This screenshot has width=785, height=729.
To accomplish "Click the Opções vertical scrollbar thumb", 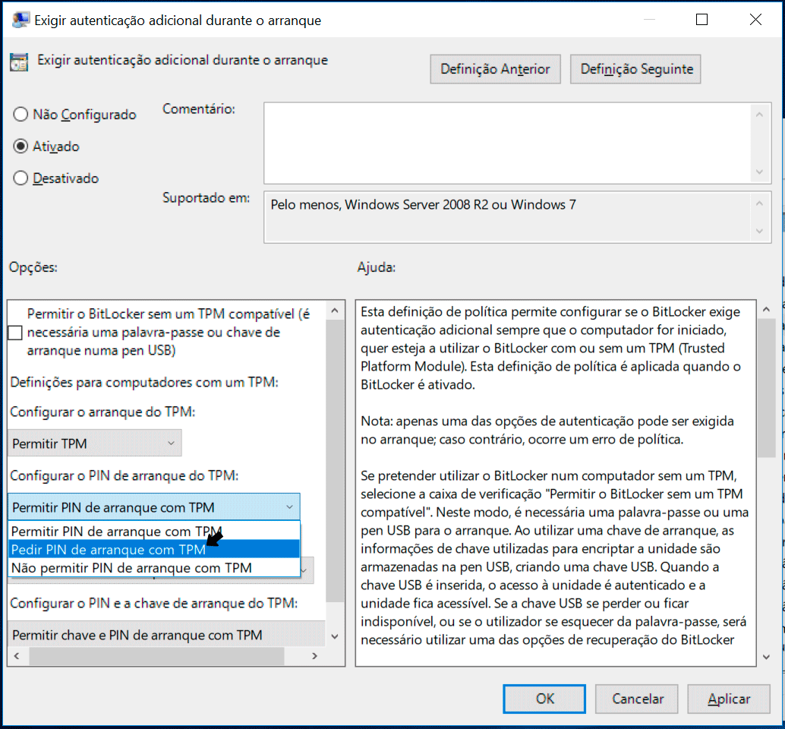I will 335,461.
